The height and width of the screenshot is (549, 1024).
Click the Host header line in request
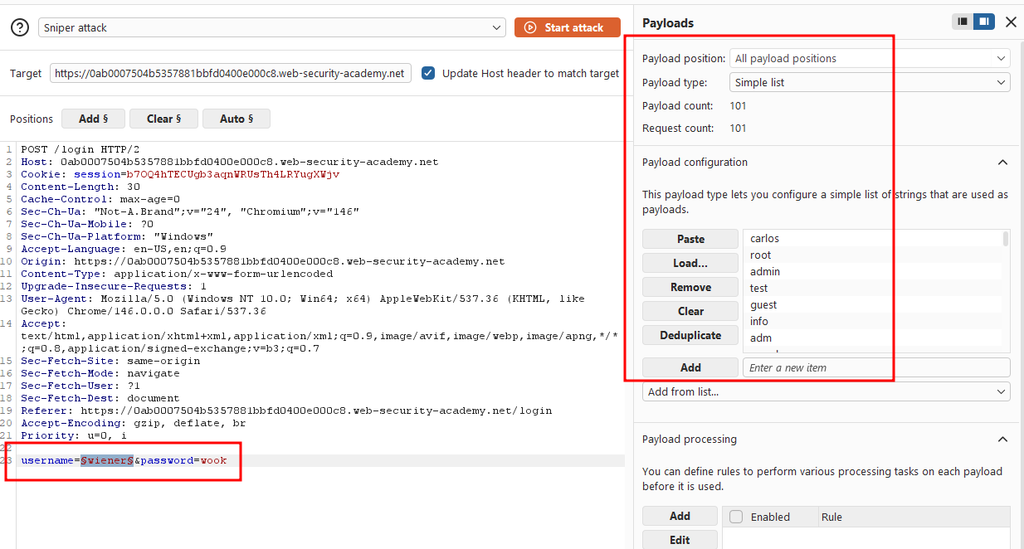(x=230, y=162)
